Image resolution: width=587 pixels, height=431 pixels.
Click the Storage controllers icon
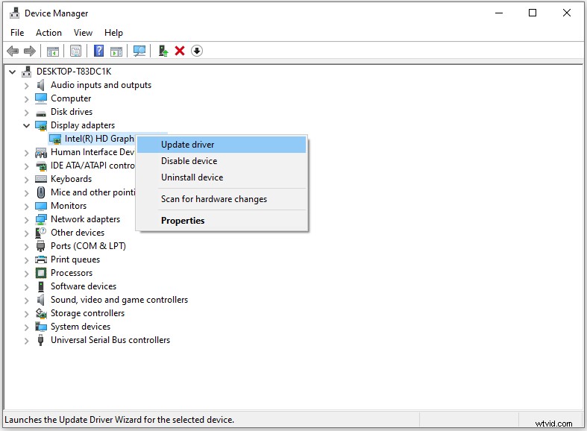coord(41,313)
